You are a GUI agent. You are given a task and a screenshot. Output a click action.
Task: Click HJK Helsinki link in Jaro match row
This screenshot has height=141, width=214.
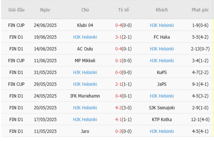(x=162, y=131)
